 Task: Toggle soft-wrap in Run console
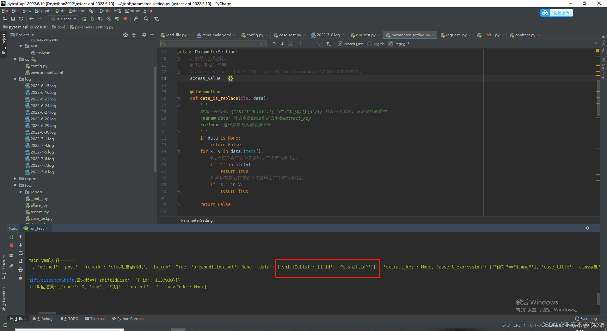(21, 253)
